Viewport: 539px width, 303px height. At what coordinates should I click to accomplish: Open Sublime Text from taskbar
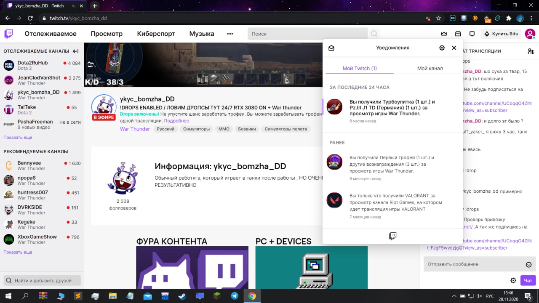(x=78, y=296)
